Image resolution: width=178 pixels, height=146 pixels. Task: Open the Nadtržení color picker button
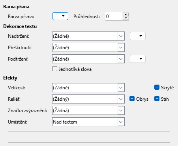[138, 36]
